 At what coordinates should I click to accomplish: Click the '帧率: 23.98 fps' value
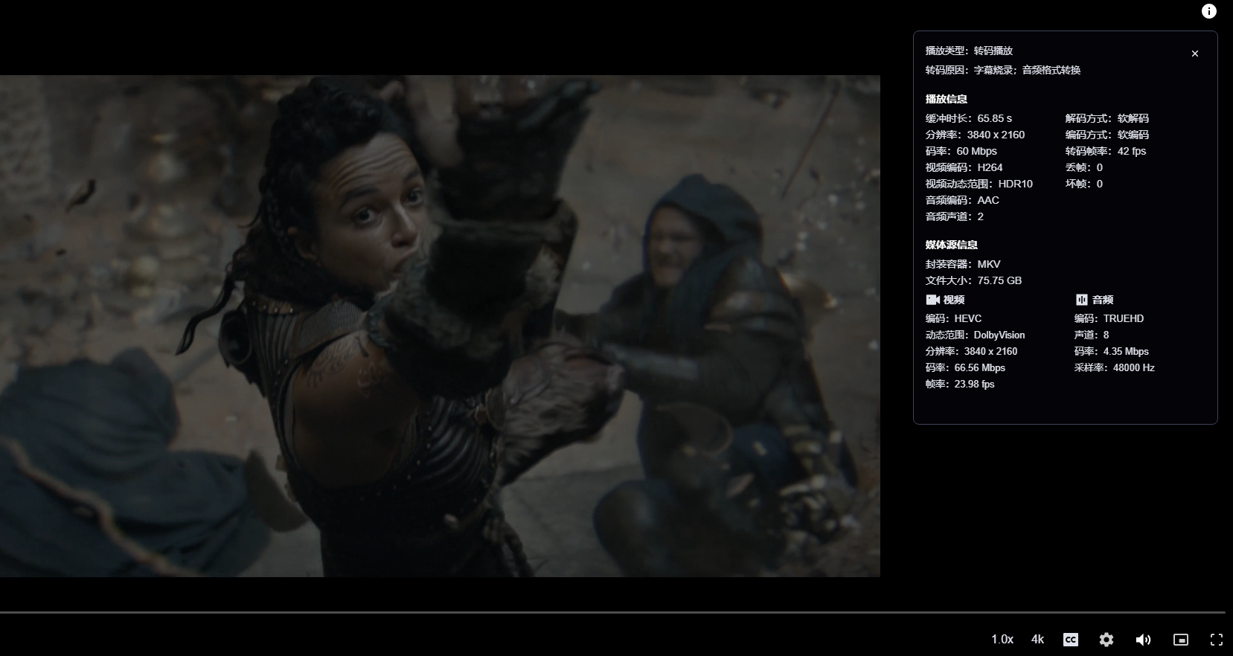(960, 384)
